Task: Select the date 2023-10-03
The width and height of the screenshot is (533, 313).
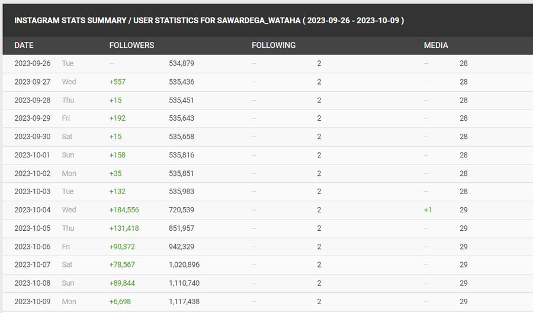Action: 33,191
